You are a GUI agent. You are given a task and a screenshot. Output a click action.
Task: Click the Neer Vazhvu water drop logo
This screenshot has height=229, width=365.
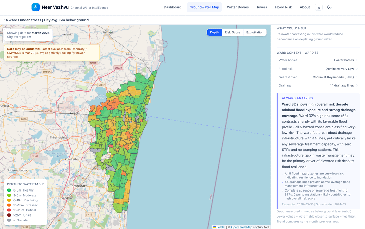pyautogui.click(x=35, y=7)
